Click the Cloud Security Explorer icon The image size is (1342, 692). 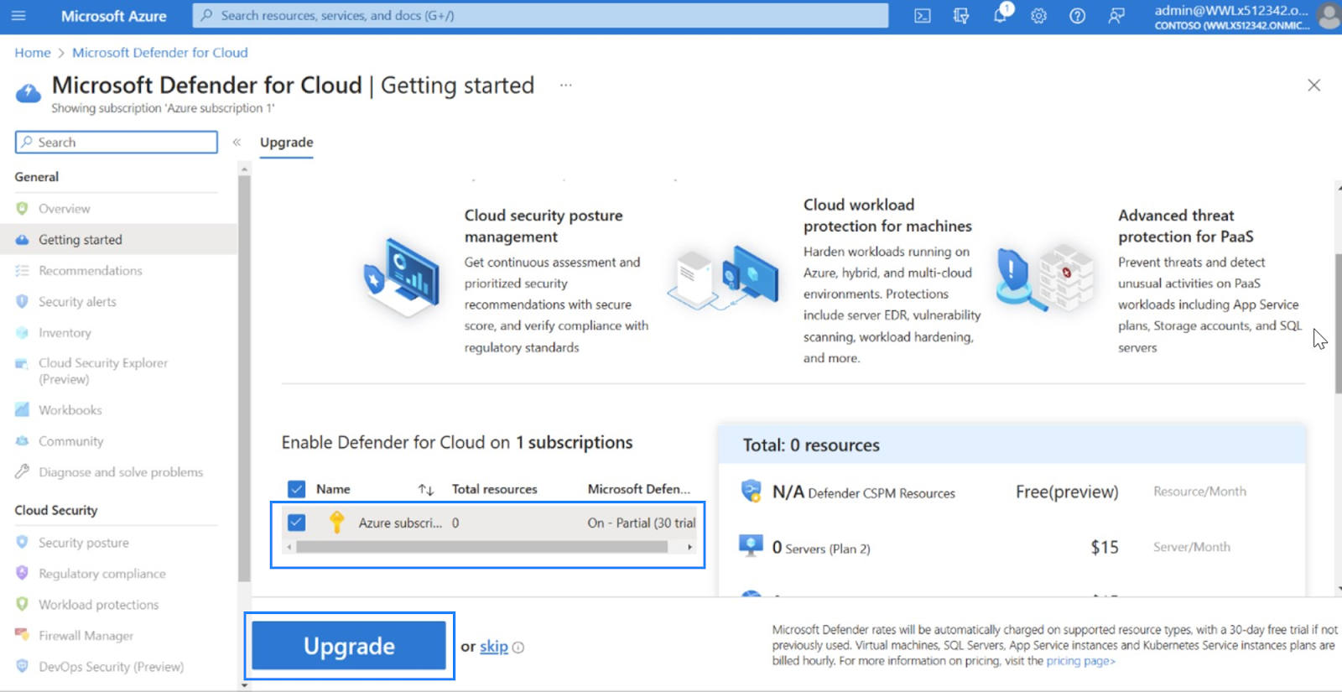[22, 363]
